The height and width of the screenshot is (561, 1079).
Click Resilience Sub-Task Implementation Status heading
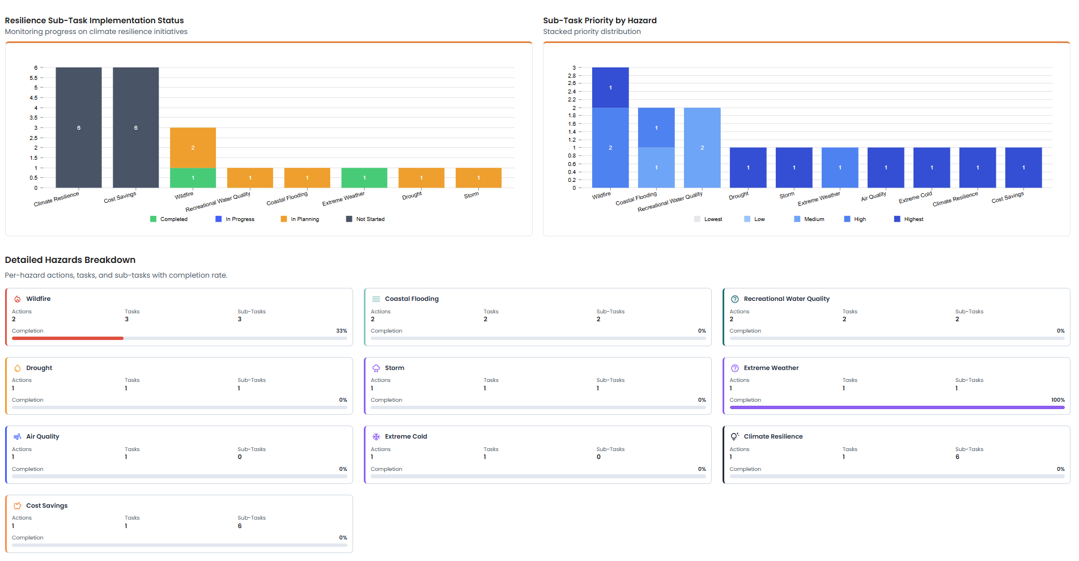coord(95,20)
